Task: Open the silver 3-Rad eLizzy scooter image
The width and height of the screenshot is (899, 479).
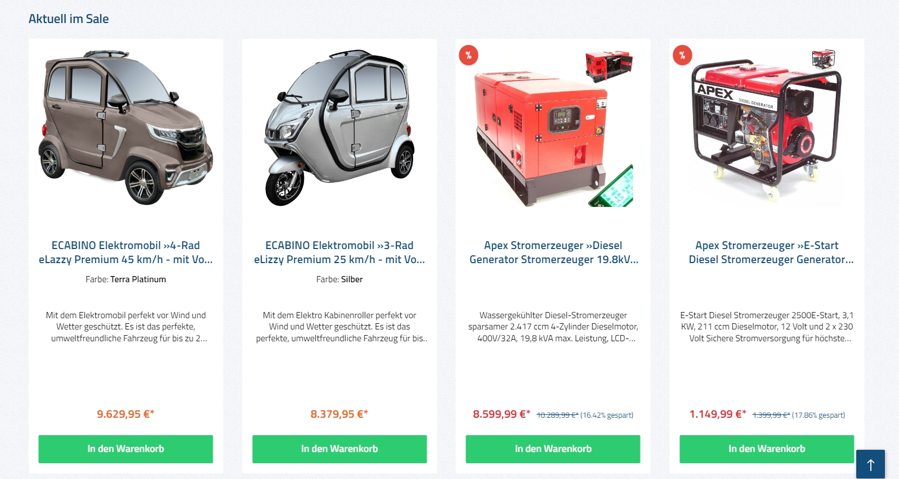Action: coord(339,127)
